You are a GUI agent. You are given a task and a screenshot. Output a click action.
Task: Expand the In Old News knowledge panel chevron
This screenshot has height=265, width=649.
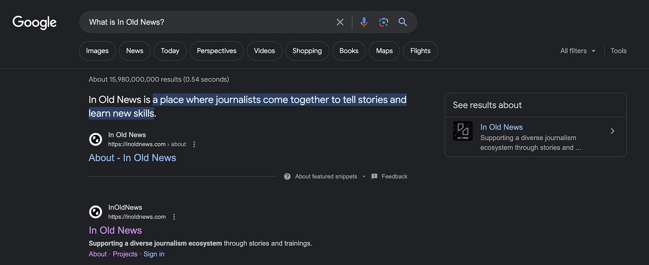(612, 131)
